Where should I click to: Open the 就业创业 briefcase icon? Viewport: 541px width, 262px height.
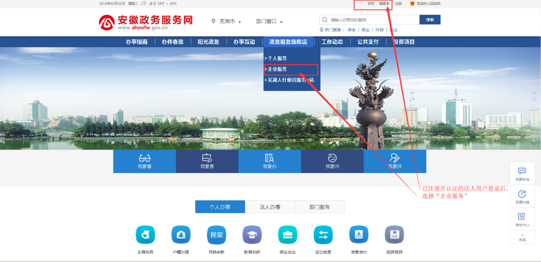click(288, 235)
